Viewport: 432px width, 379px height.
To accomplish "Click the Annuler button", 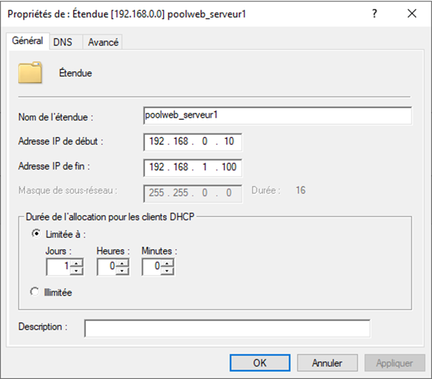I will pyautogui.click(x=327, y=363).
